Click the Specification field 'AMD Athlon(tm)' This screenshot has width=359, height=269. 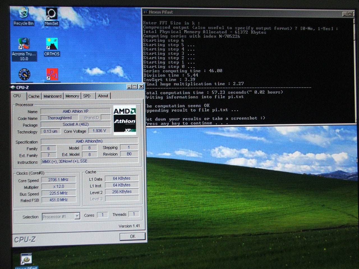pyautogui.click(x=89, y=141)
